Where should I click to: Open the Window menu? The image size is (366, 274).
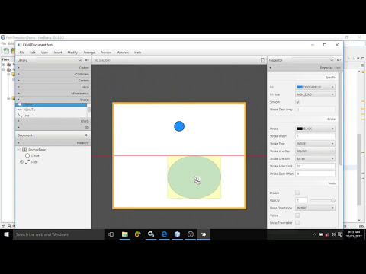point(123,53)
